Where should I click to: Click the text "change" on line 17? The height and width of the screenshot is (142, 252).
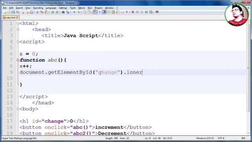click(54, 121)
